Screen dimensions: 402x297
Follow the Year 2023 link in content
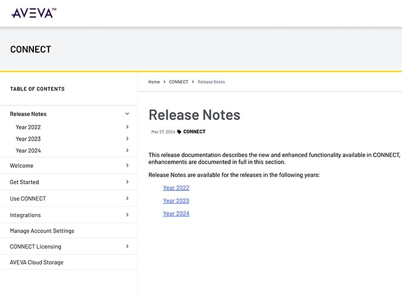pos(176,201)
